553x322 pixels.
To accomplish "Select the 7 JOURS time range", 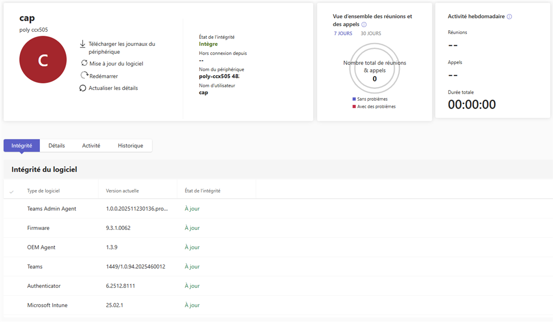I will pyautogui.click(x=343, y=34).
